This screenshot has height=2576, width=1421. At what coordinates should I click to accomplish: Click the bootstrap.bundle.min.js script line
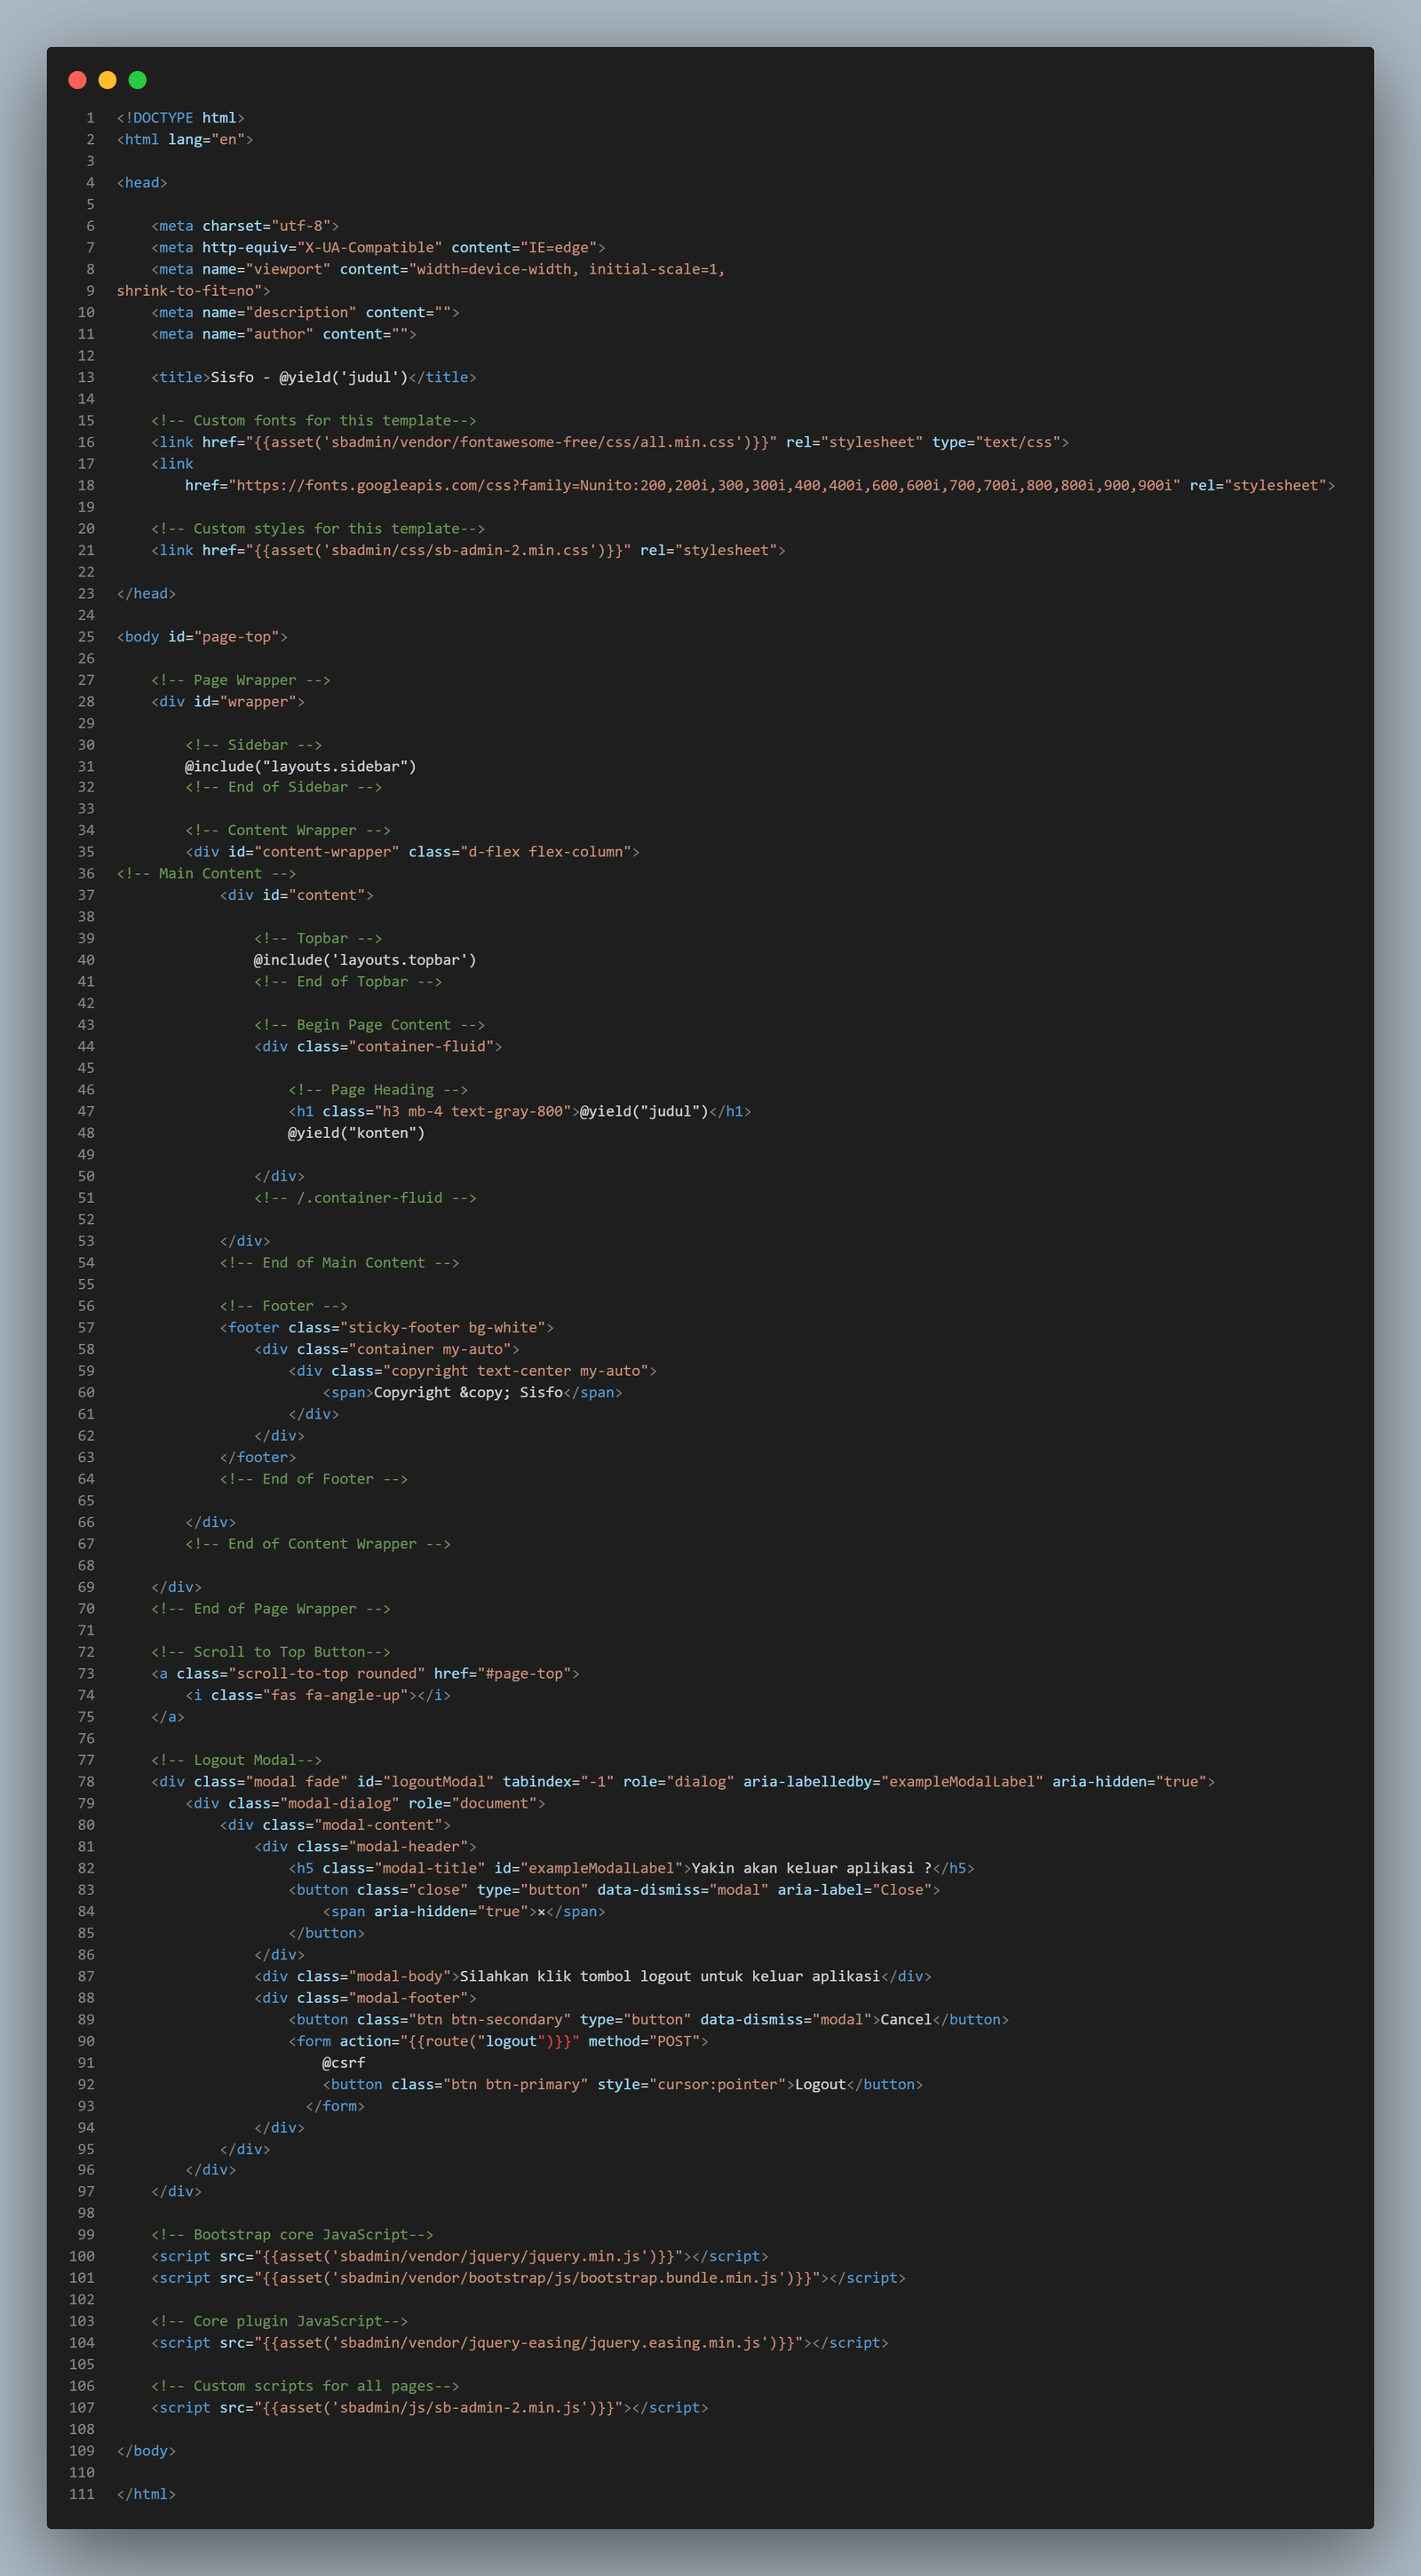[528, 2278]
